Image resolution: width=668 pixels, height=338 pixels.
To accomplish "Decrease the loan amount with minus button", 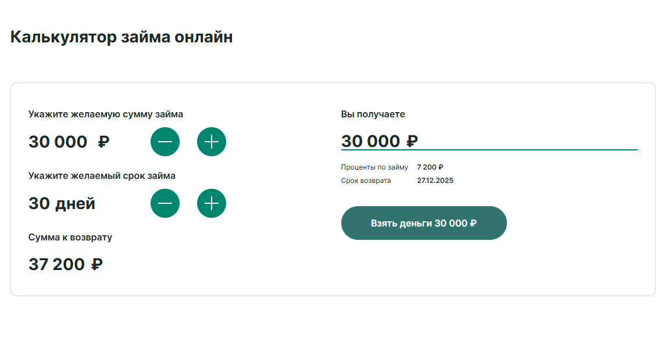I will point(165,142).
